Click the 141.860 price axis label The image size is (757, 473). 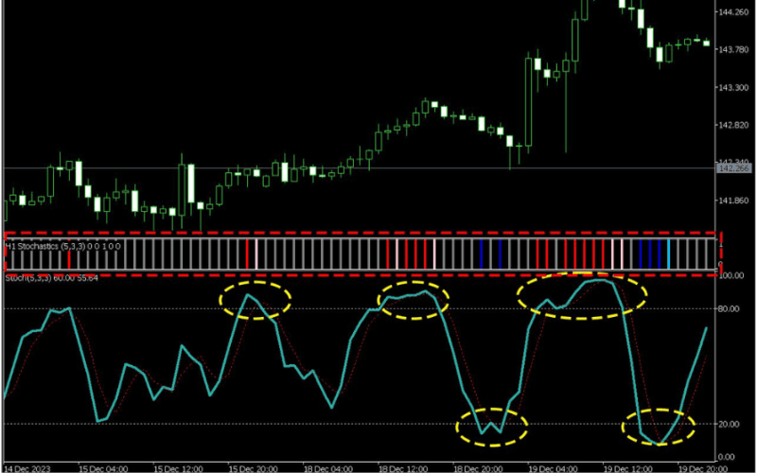coord(733,201)
